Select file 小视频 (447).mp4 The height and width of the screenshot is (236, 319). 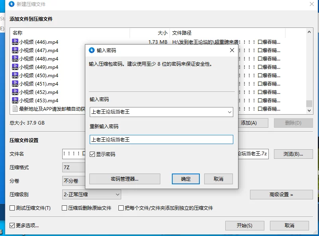click(39, 51)
